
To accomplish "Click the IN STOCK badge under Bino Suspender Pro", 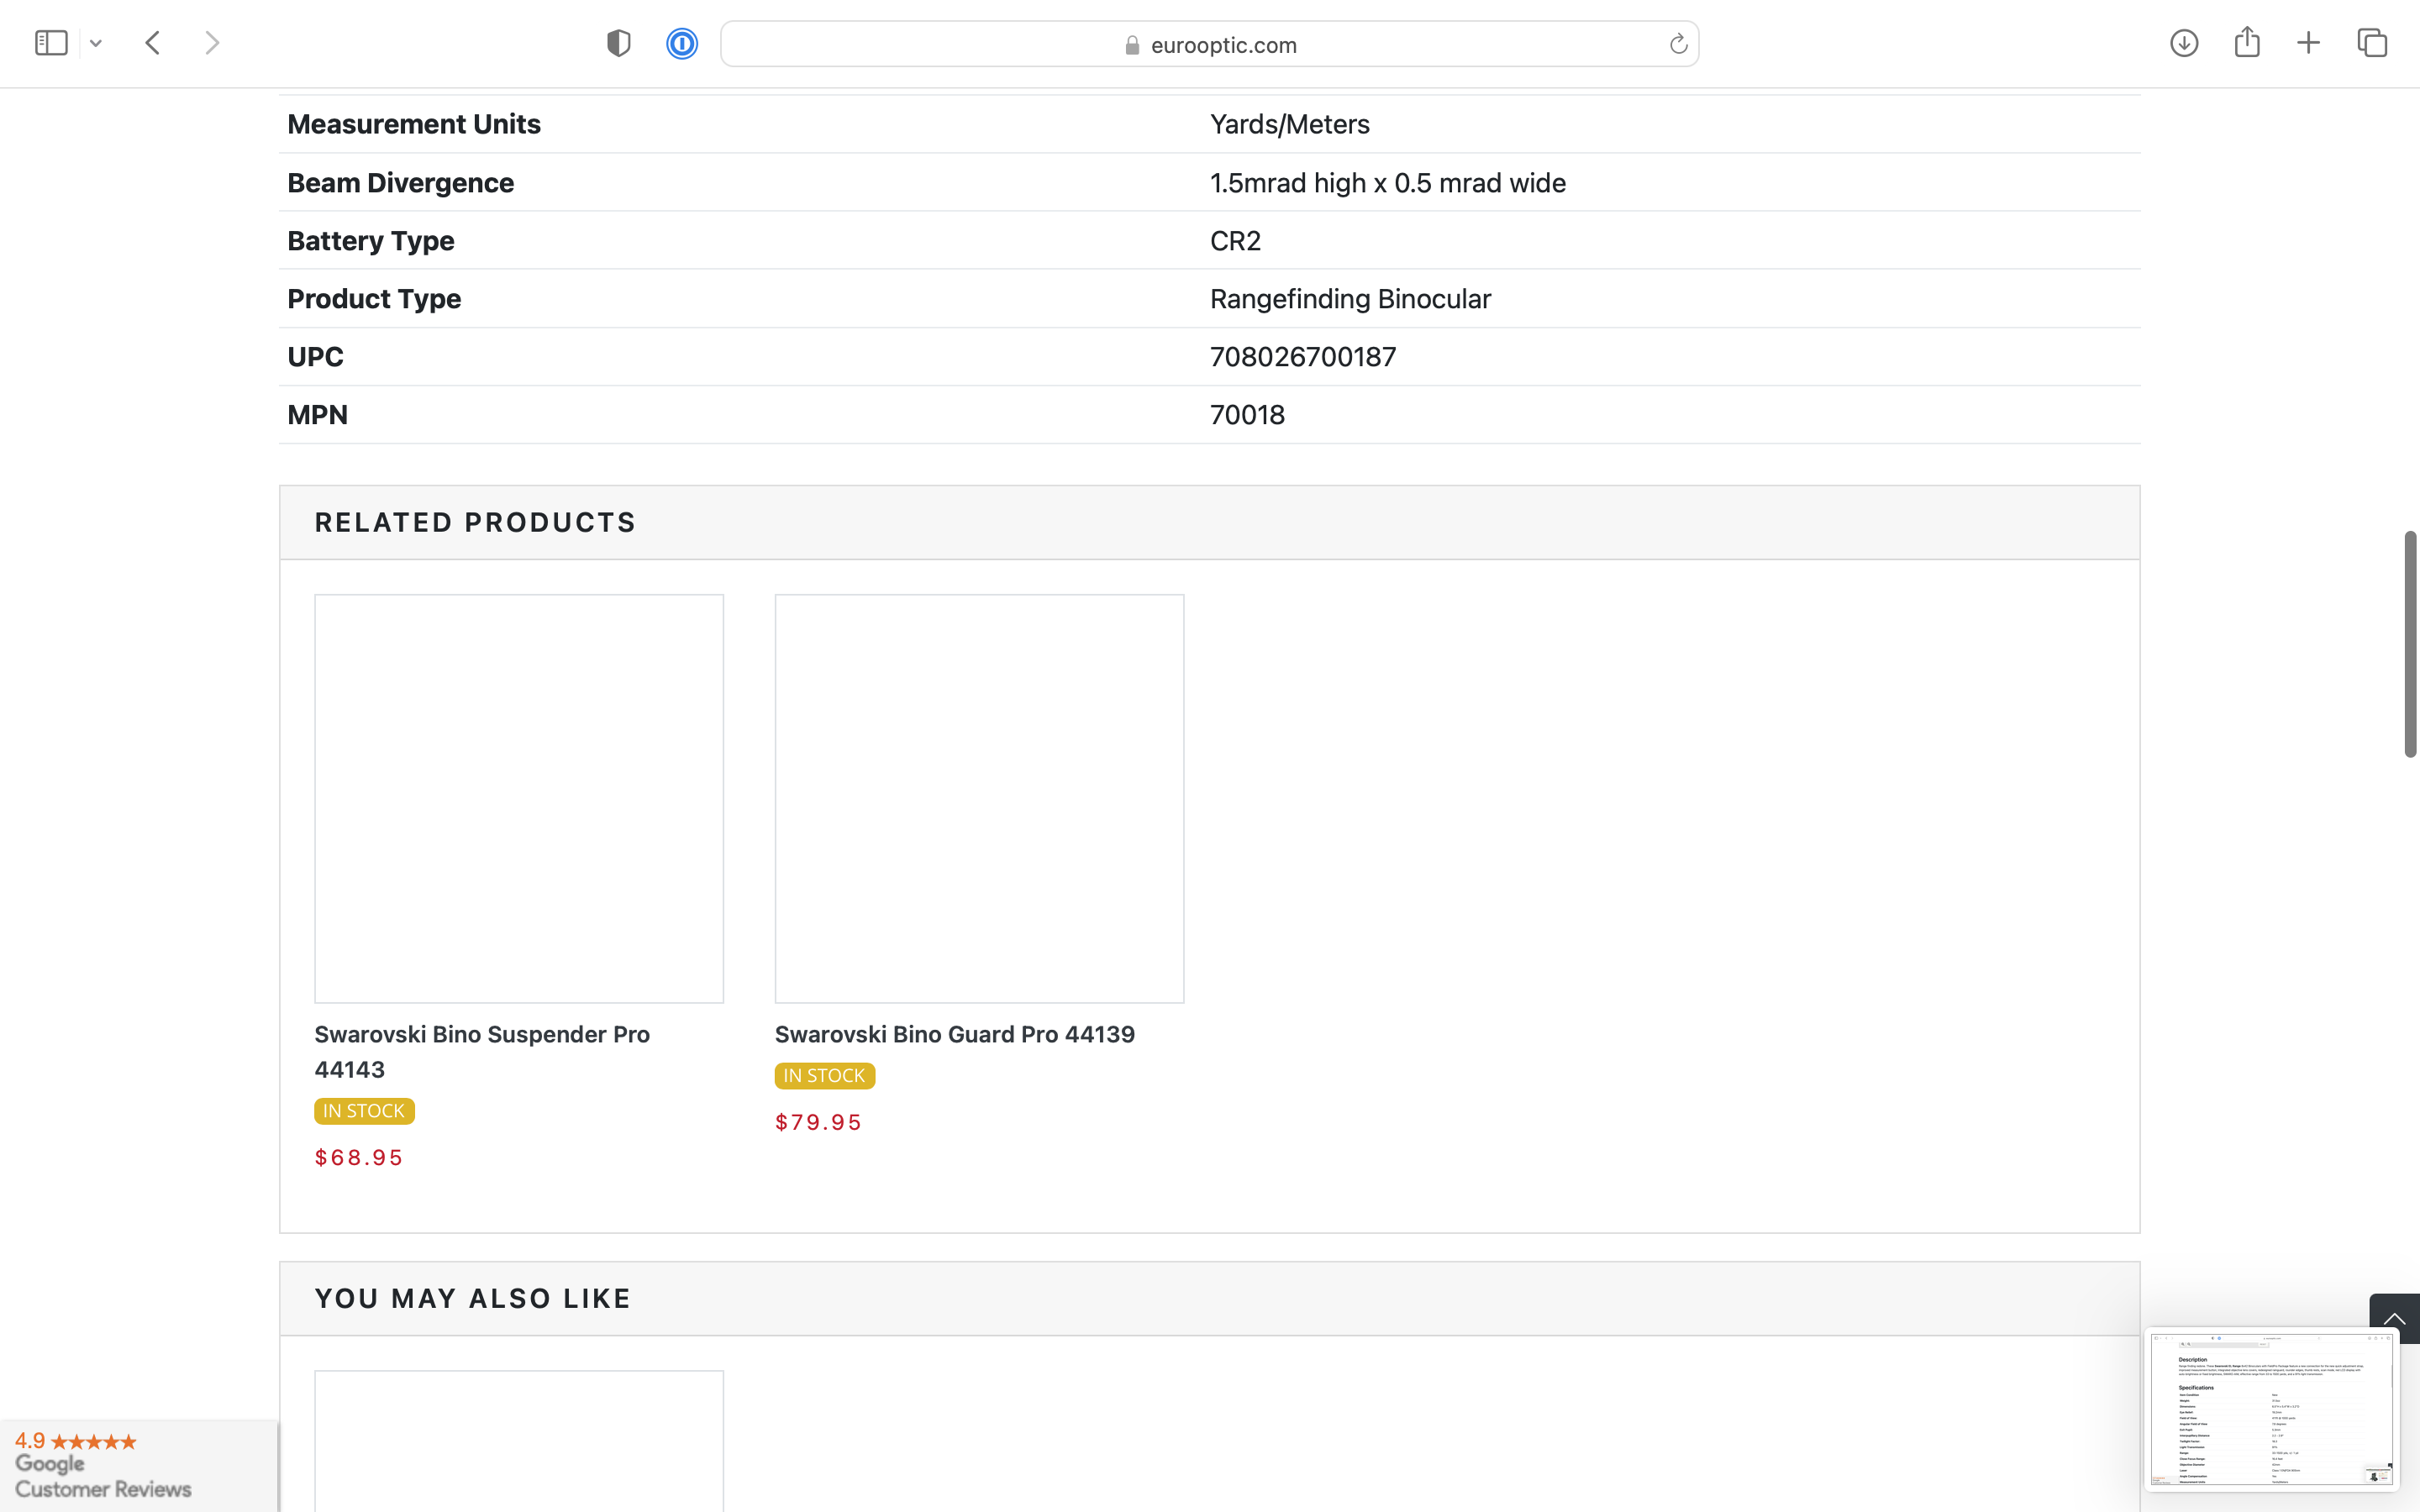I will [x=364, y=1111].
